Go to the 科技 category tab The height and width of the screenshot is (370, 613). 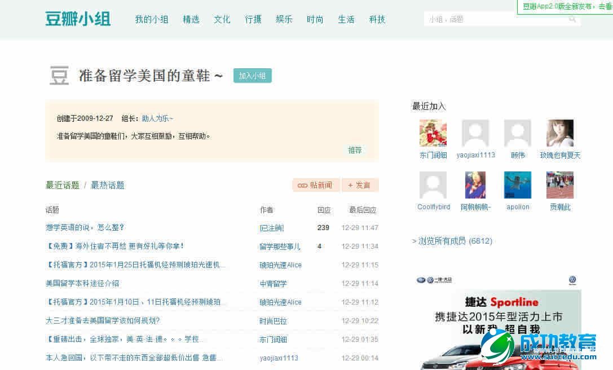(x=377, y=19)
